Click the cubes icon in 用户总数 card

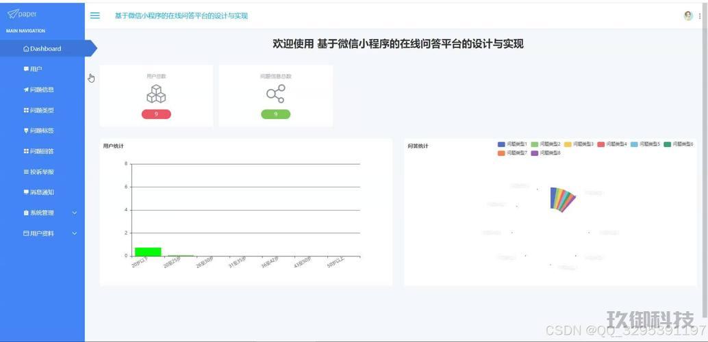[156, 94]
